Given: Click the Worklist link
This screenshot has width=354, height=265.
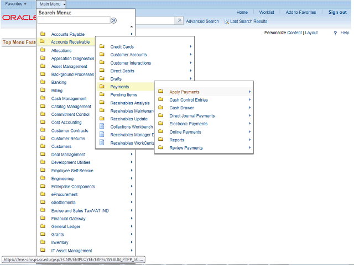Looking at the screenshot, I should (x=267, y=12).
